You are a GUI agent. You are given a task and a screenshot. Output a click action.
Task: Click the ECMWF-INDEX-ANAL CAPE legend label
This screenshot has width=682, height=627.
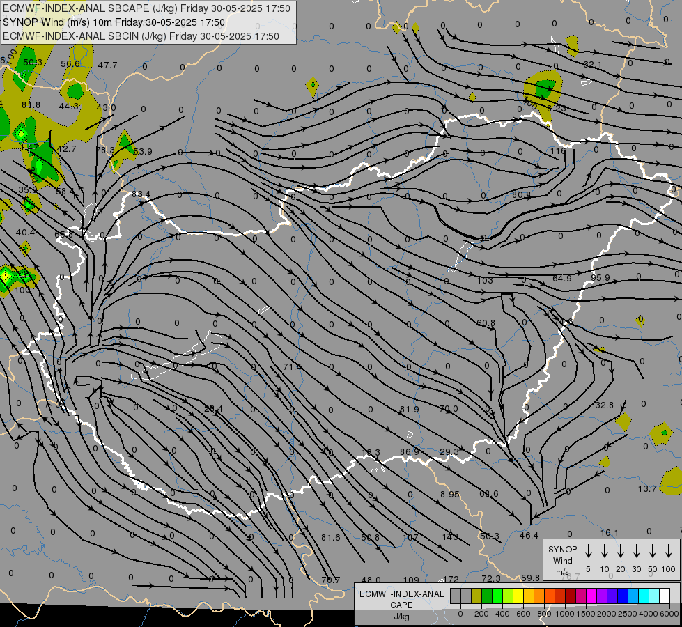tap(401, 605)
